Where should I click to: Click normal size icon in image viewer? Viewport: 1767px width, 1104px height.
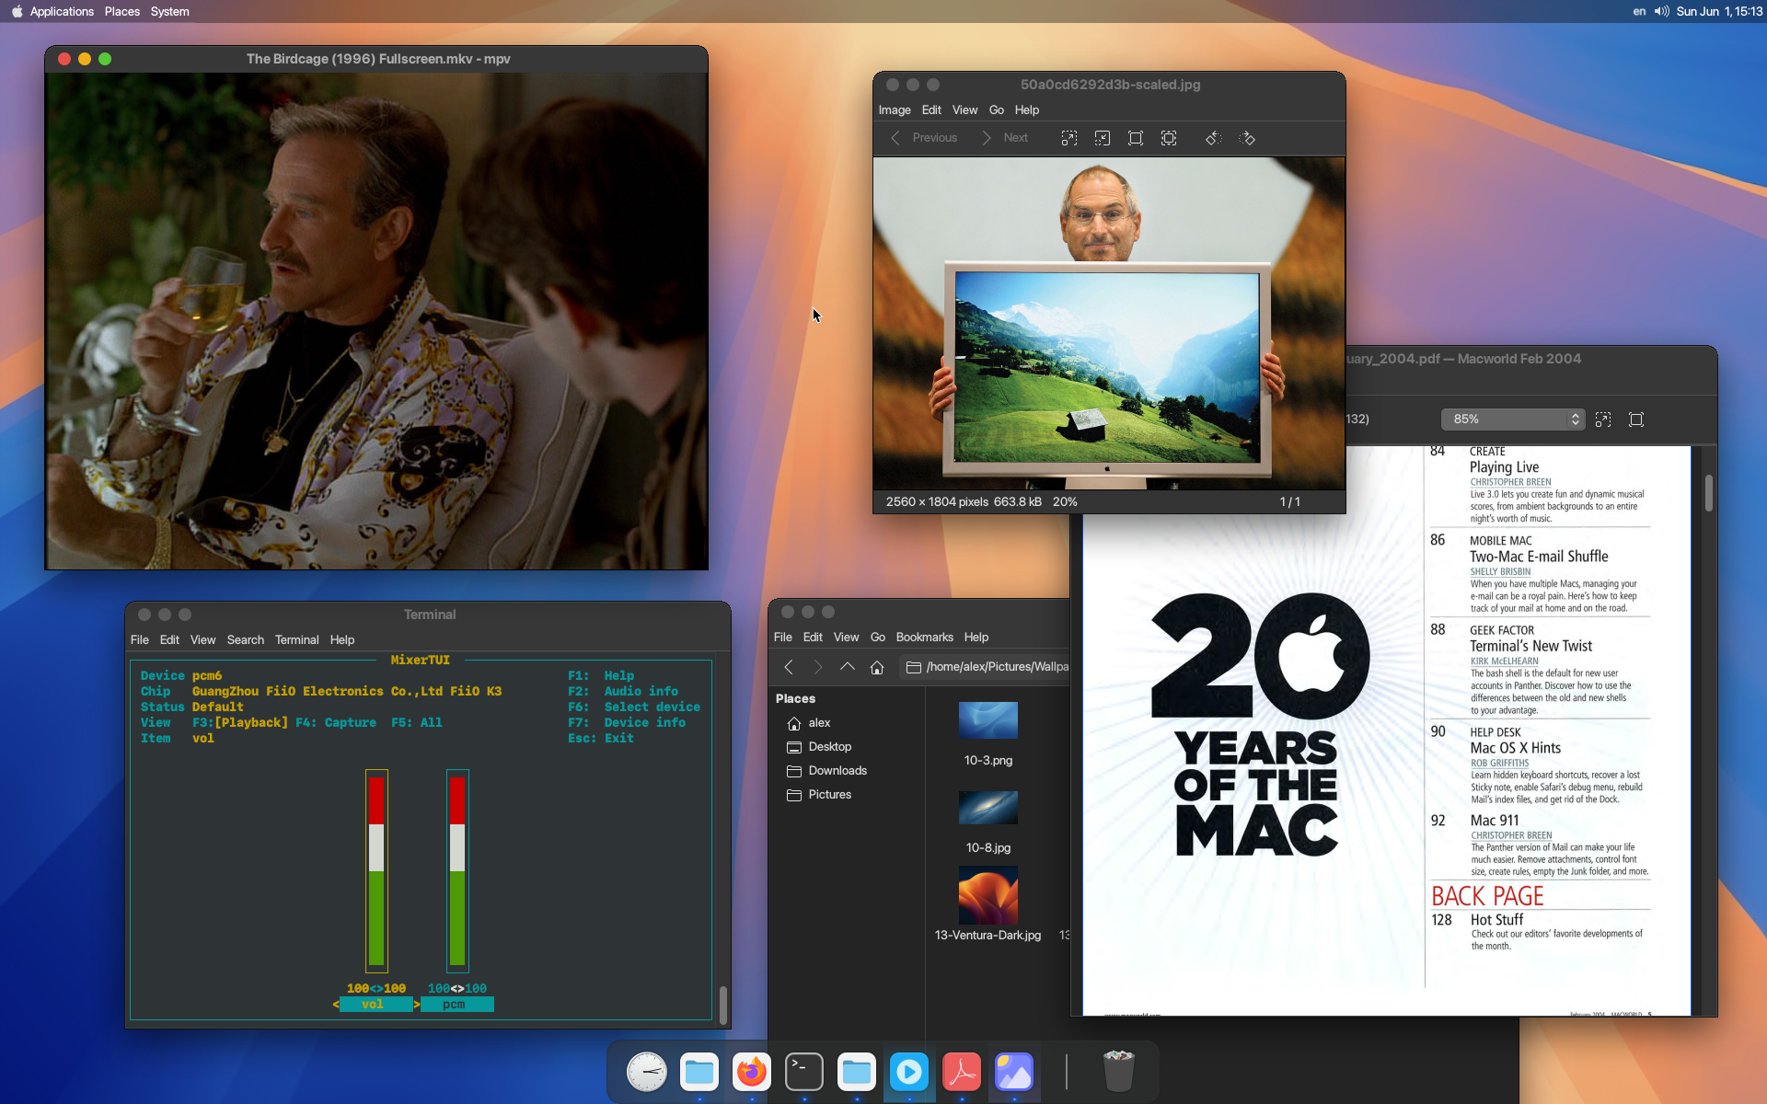pos(1135,138)
